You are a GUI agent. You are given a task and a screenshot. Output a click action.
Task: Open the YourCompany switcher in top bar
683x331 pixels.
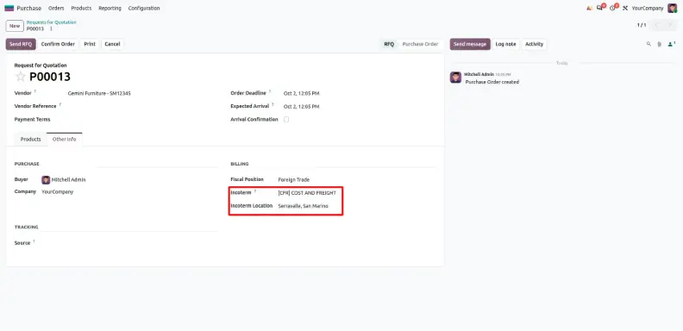click(x=648, y=8)
